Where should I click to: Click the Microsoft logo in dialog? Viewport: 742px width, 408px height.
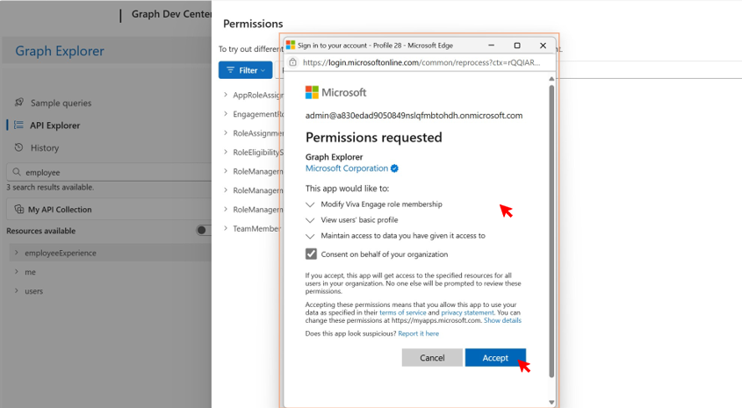(336, 92)
